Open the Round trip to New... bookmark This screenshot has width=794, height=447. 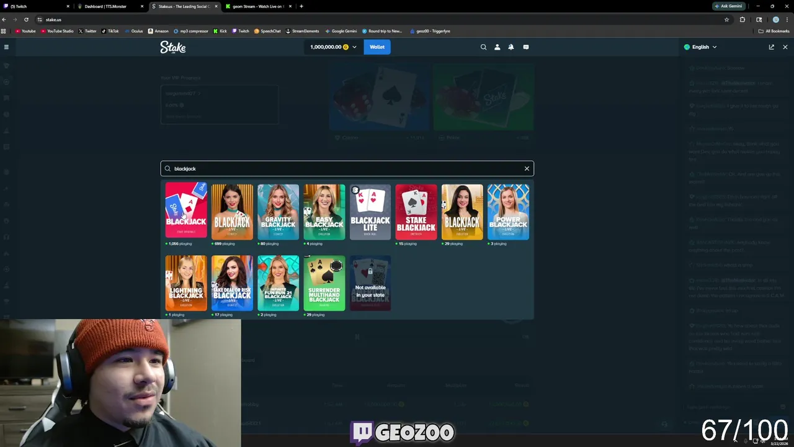point(381,31)
